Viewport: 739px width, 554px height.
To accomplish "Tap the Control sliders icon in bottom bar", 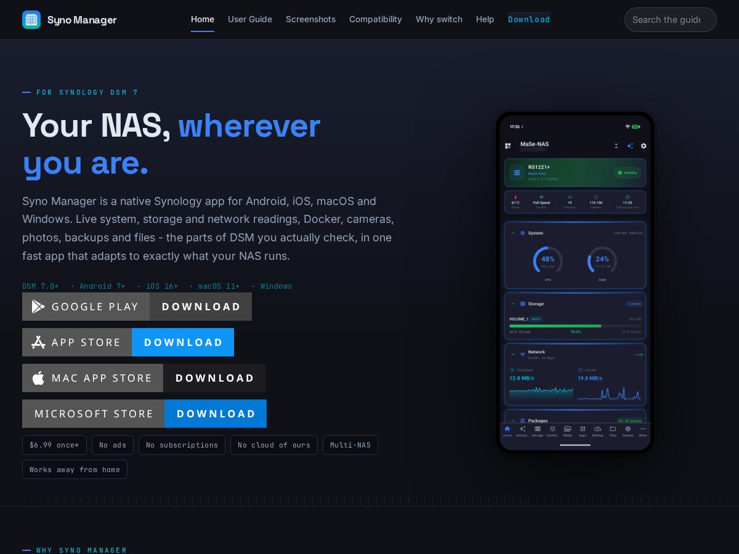I will tap(552, 428).
